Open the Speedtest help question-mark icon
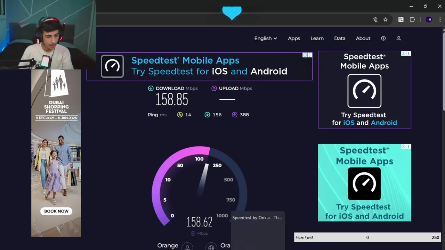This screenshot has height=250, width=445. point(383,39)
